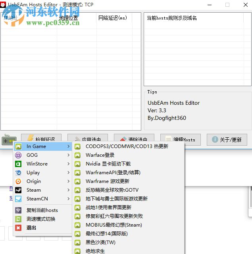This screenshot has width=252, height=254.
Task: Choose 退出 to exit the app
Action: 43,228
